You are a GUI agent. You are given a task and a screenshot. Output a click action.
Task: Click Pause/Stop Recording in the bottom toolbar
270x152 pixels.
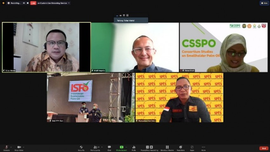149,148
